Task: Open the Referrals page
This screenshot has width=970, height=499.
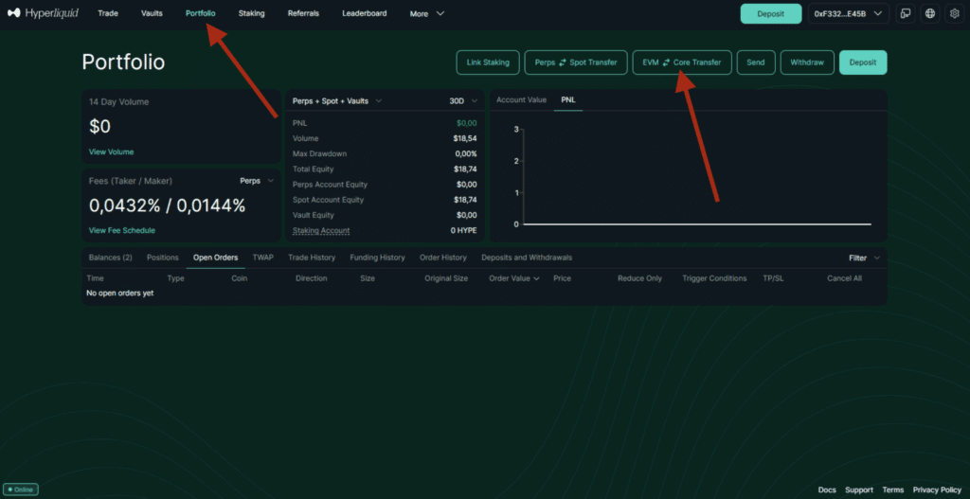Action: click(303, 13)
